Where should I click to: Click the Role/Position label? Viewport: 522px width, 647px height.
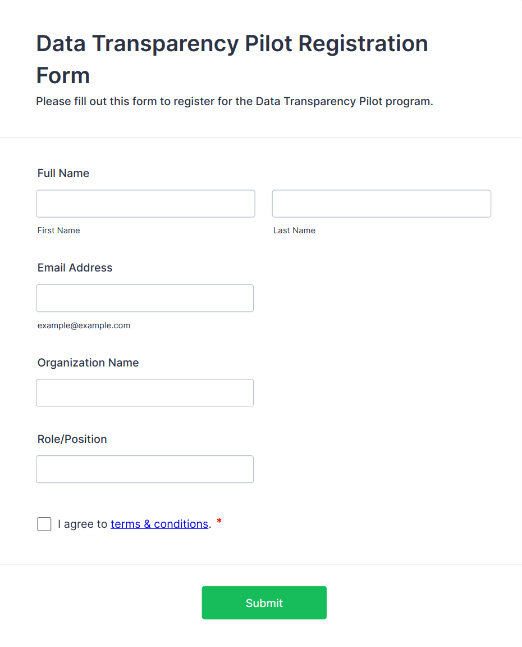click(72, 439)
